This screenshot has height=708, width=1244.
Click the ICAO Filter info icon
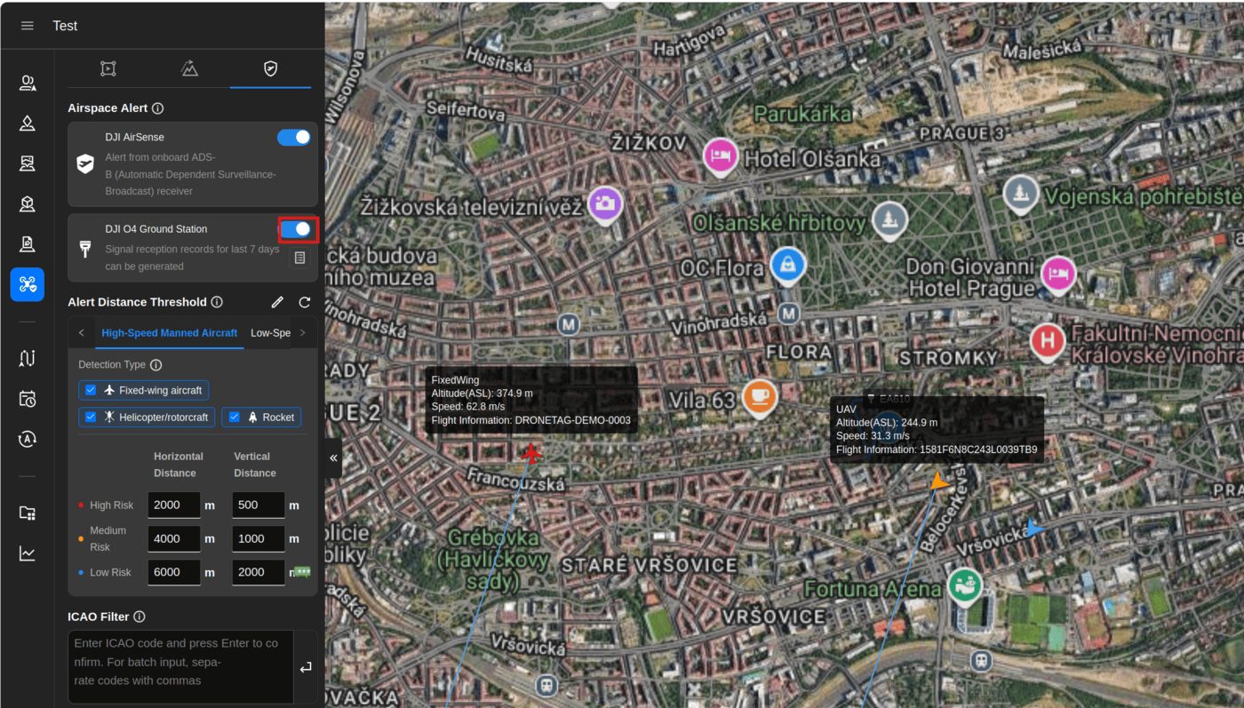(140, 617)
